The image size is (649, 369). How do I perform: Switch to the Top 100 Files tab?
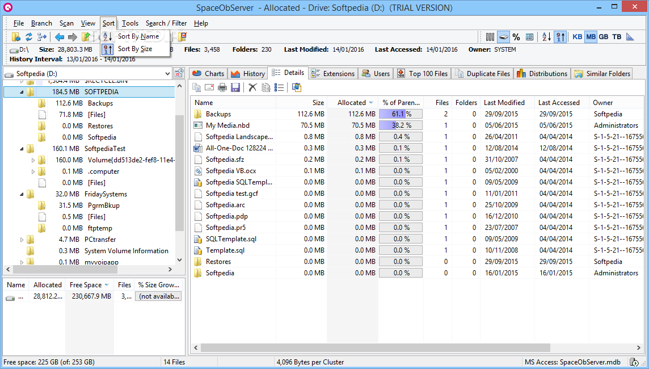[x=423, y=73]
